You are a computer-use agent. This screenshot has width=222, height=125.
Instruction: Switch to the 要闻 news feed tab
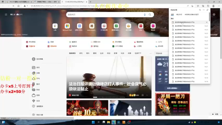click(95, 53)
